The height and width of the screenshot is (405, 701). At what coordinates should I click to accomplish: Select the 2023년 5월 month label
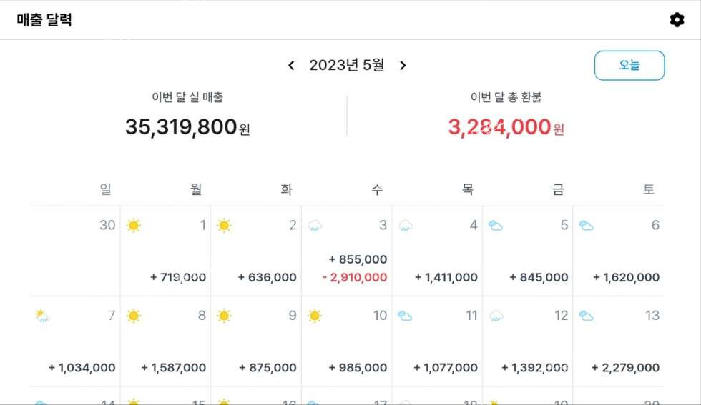[346, 66]
